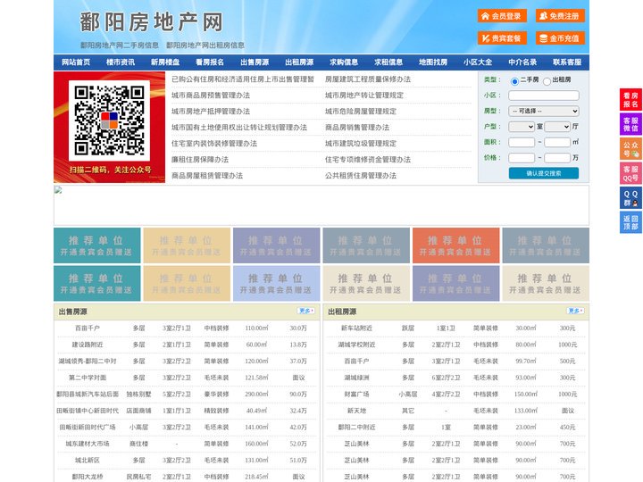Open 鄱阳县城新汽车站后面 villa listing
Viewport: 643px width, 482px height.
coord(88,394)
